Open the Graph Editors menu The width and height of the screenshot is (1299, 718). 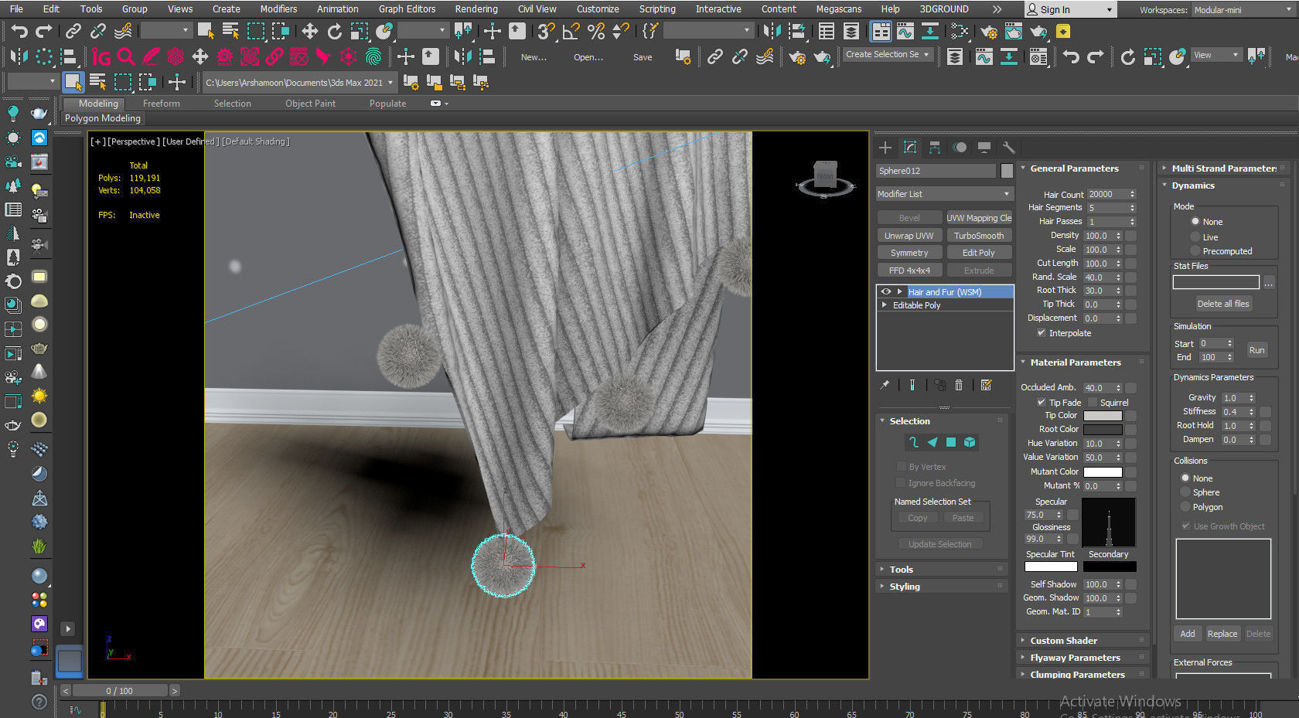point(407,9)
